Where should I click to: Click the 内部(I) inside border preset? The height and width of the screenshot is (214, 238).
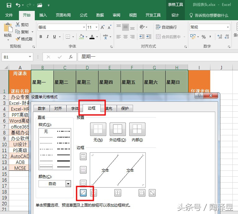[137, 129]
